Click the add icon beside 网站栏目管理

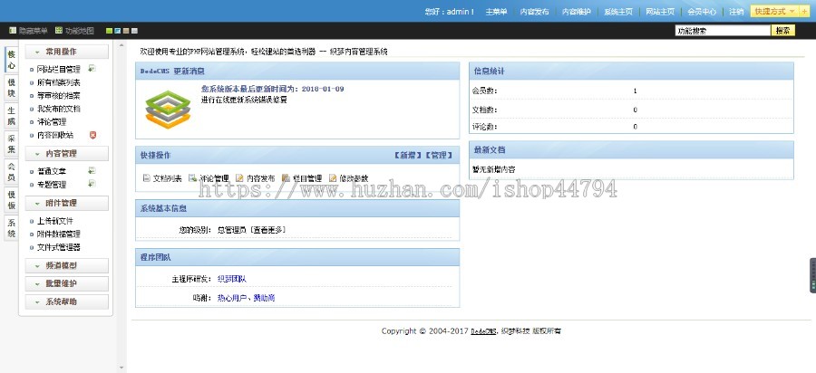pos(92,68)
